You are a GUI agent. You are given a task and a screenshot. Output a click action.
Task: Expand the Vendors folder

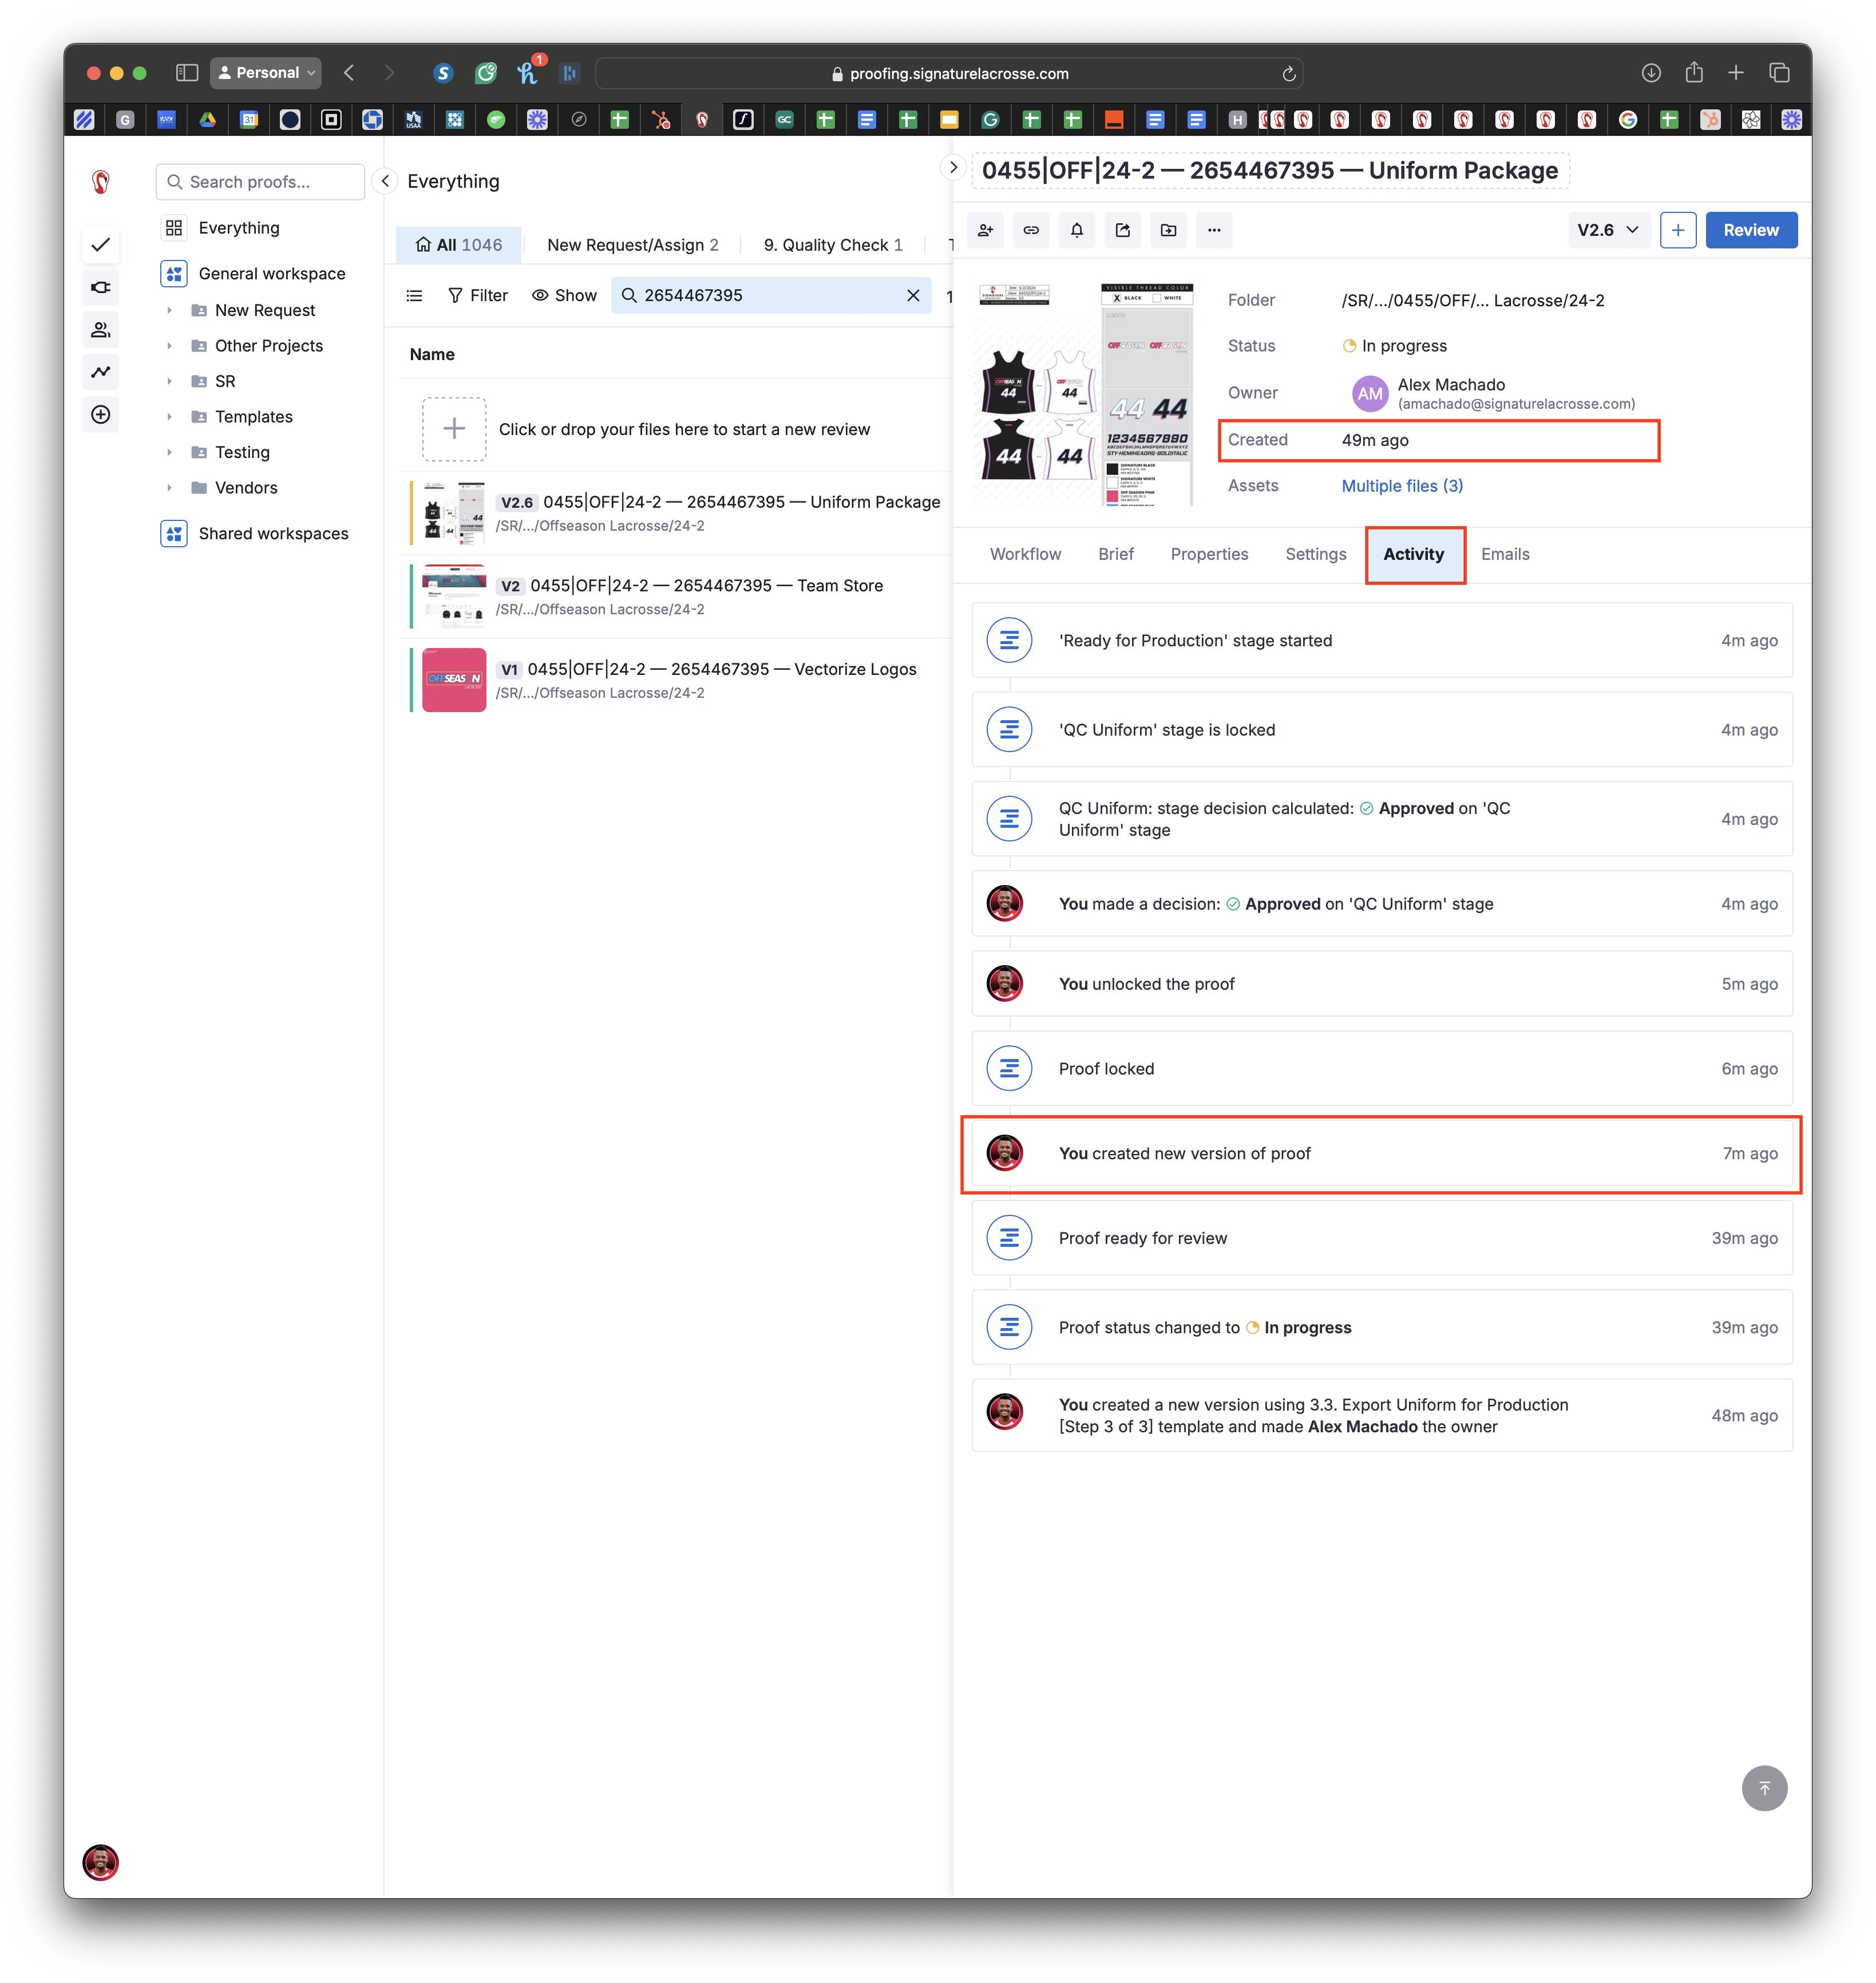[169, 487]
